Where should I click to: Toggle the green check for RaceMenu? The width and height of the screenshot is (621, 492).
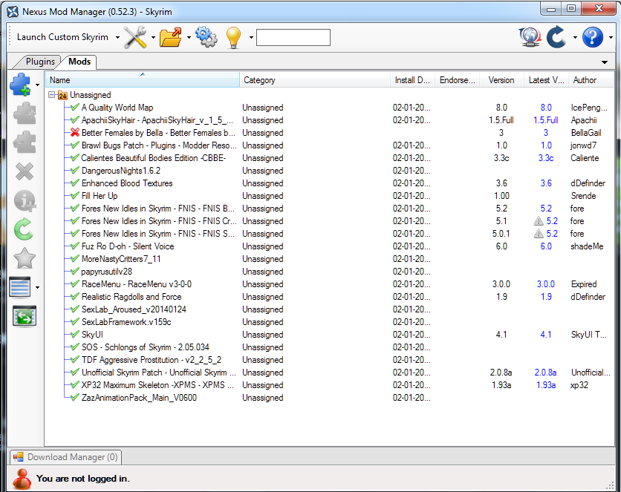[x=75, y=284]
